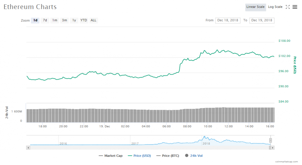Show ALL time range
This screenshot has width=302, height=165.
[x=93, y=20]
